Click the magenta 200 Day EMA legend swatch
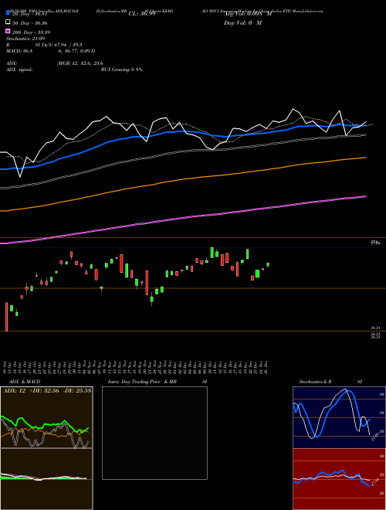Image resolution: width=386 pixels, height=510 pixels. pos(8,31)
